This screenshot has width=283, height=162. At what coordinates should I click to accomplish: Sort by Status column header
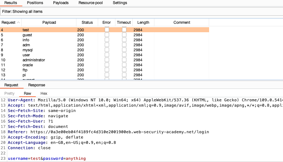87,23
